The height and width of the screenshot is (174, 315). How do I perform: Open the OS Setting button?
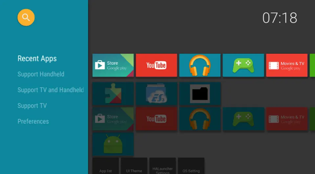191,166
